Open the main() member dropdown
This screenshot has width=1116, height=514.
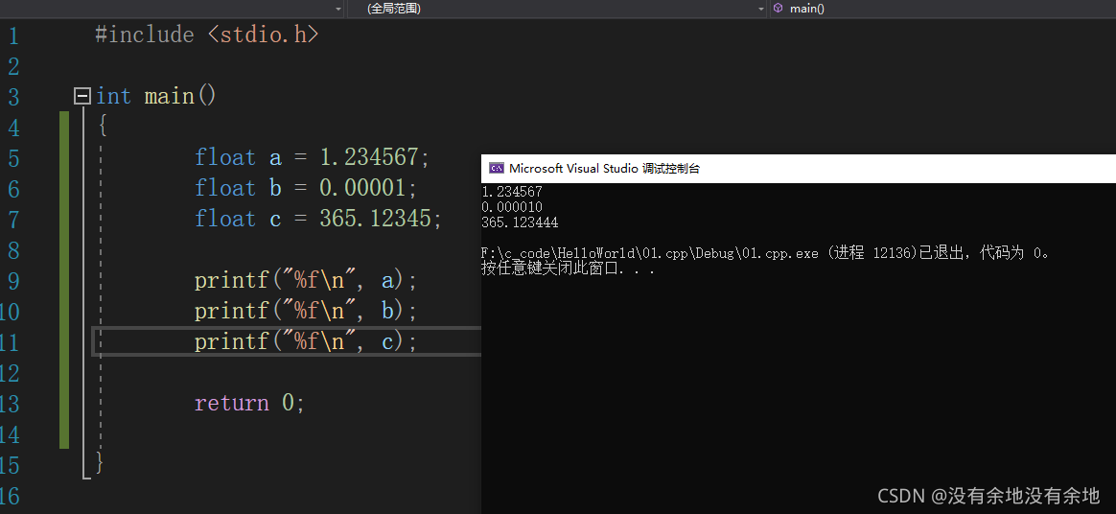(x=942, y=9)
